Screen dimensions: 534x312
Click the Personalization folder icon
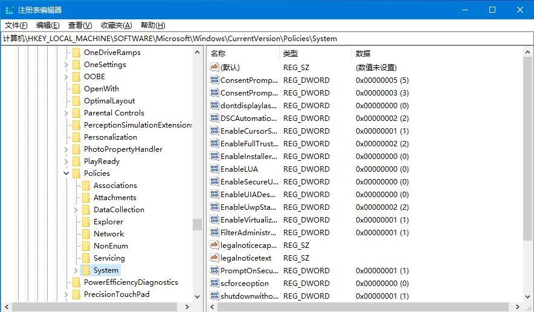[77, 137]
